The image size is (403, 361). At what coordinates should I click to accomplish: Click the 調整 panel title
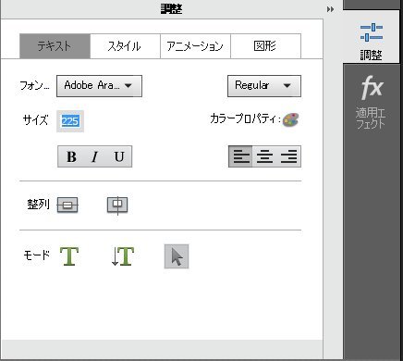(x=171, y=9)
